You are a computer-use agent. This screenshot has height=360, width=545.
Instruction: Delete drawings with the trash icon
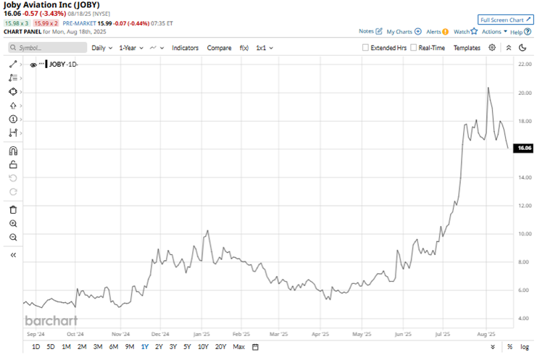tap(13, 210)
